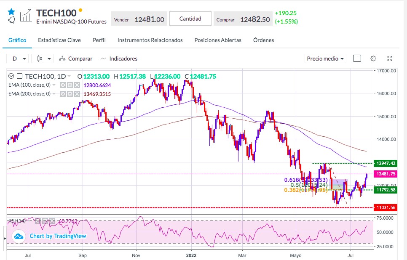Click the Comparar scale icon

[x=62, y=59]
